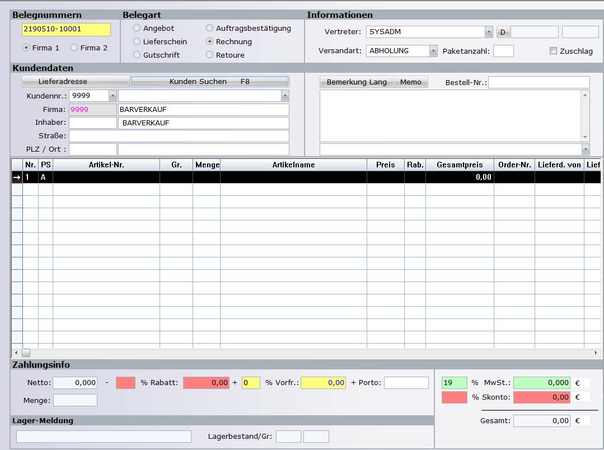Click the D button beside Vertreter
This screenshot has height=450, width=604.
click(503, 32)
